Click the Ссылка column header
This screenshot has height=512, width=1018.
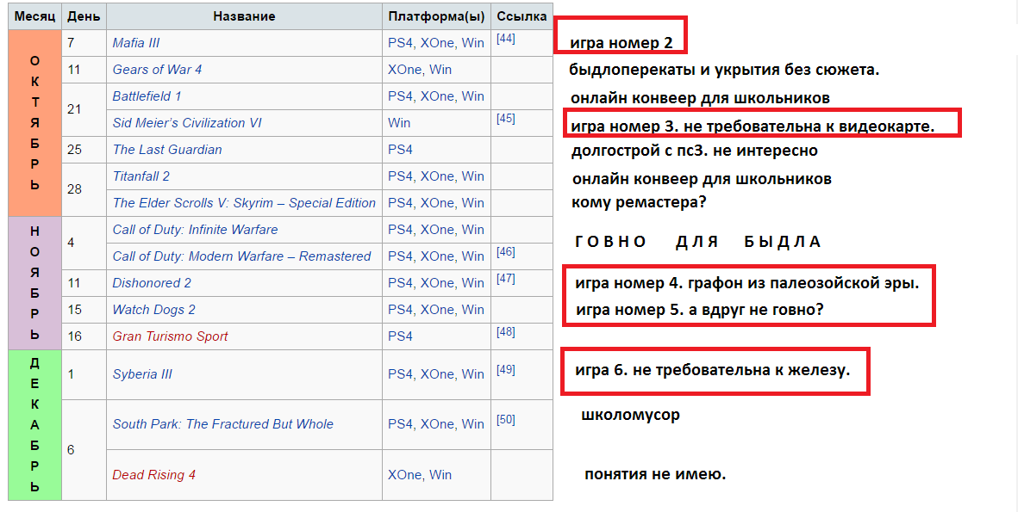522,16
